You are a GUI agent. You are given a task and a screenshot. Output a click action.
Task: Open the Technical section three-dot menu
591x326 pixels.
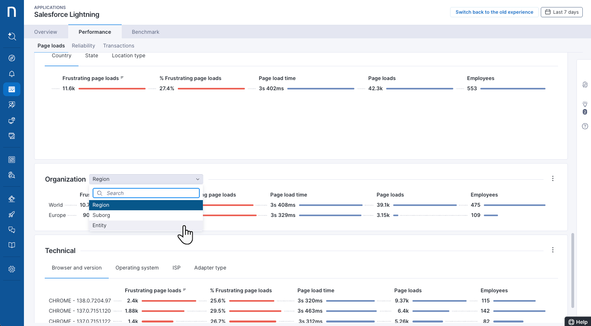pos(553,250)
